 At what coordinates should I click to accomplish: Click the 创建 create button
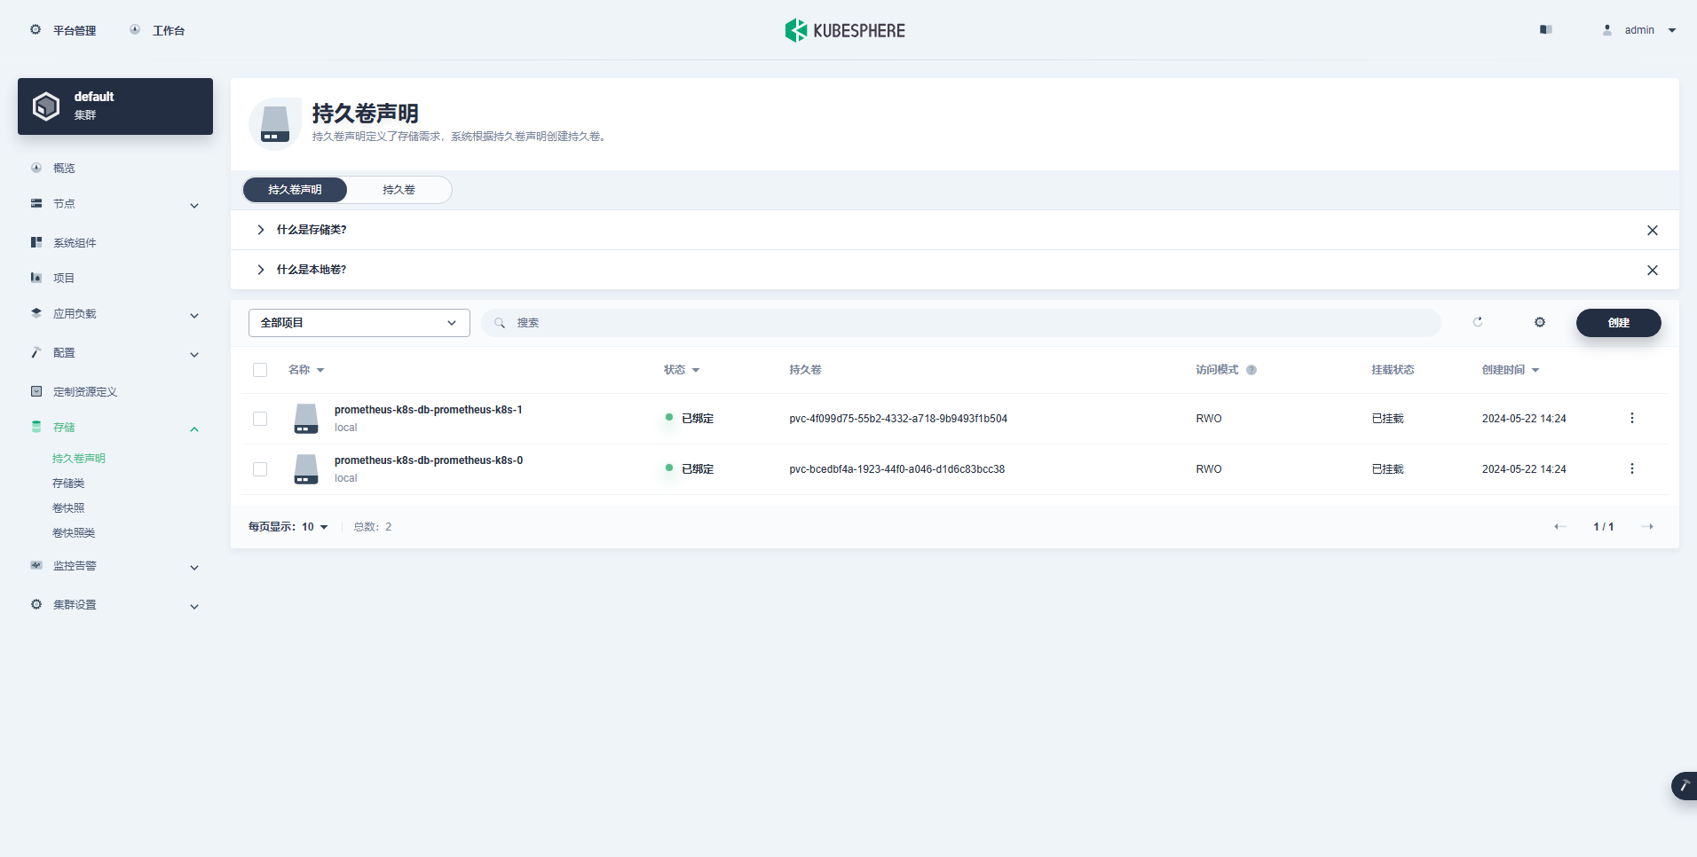[x=1619, y=323]
